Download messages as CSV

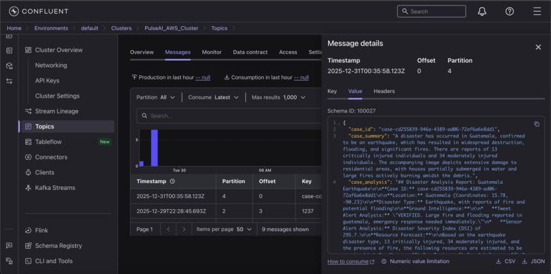505,261
